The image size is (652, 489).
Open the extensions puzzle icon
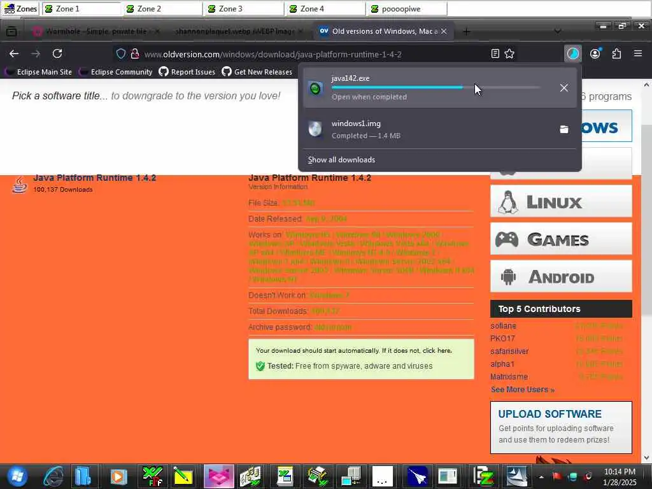[616, 53]
